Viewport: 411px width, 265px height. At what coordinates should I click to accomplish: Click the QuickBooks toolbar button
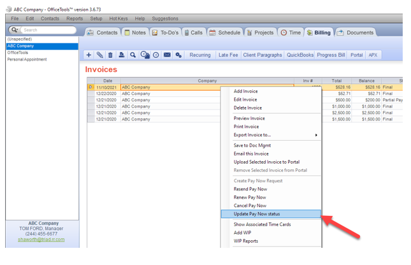click(x=300, y=55)
